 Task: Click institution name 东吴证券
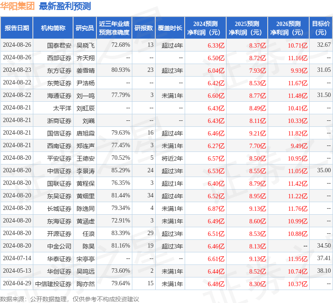click(59, 196)
